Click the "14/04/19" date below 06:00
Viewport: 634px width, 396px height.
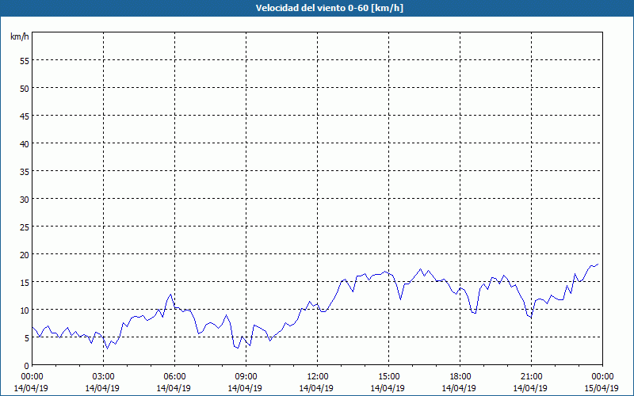174,388
